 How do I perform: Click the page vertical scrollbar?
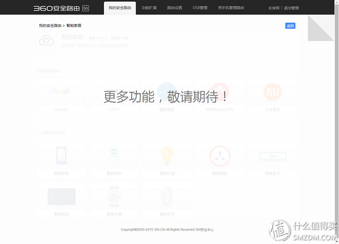pos(337,122)
